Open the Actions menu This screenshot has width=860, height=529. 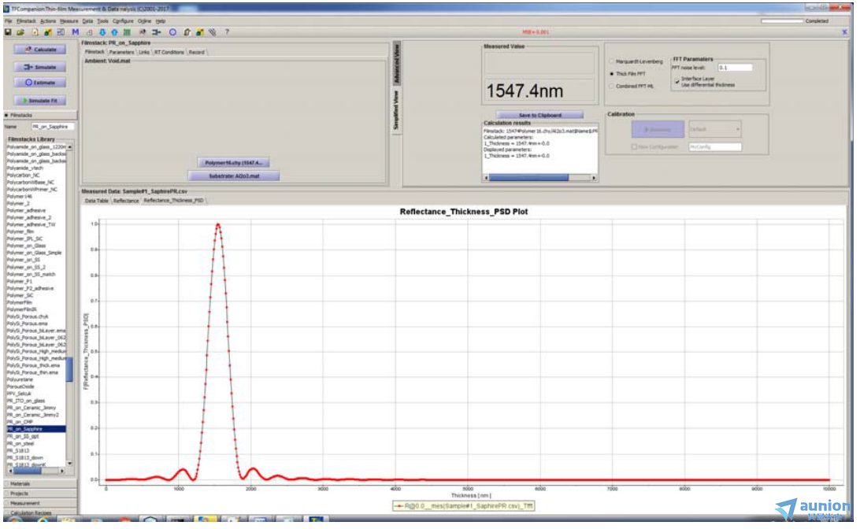pyautogui.click(x=48, y=20)
